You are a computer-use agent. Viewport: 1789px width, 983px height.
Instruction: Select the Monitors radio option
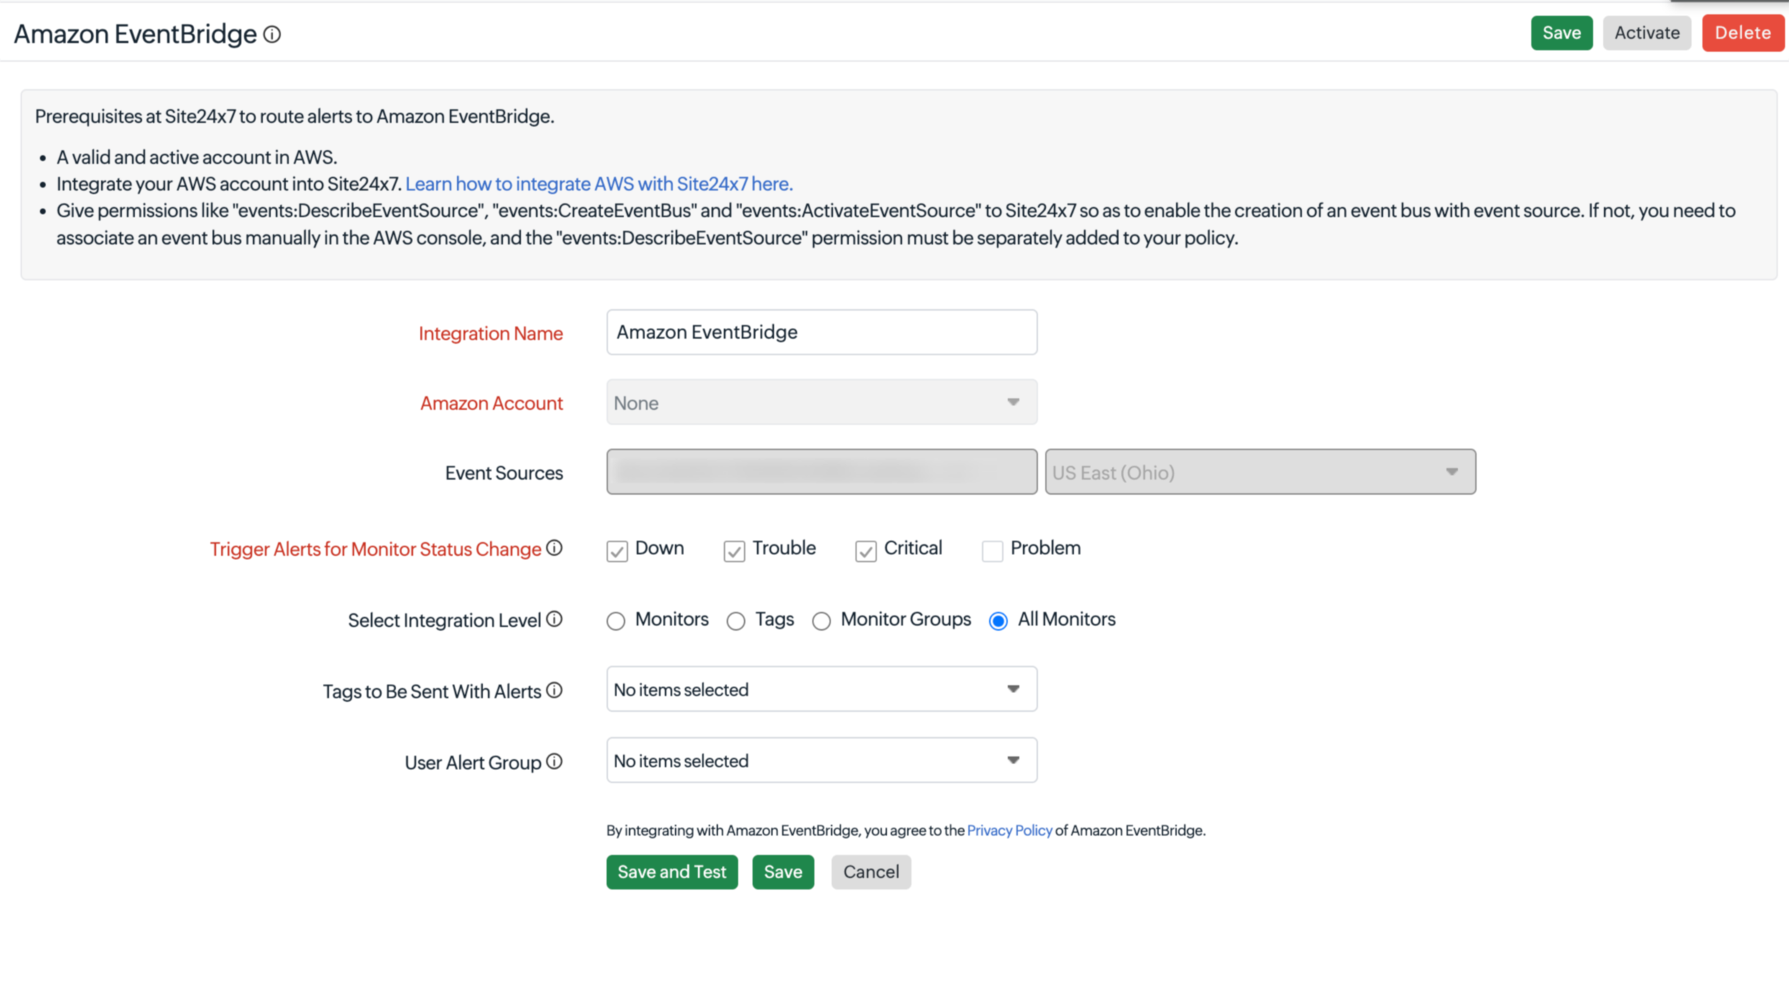[x=616, y=621]
